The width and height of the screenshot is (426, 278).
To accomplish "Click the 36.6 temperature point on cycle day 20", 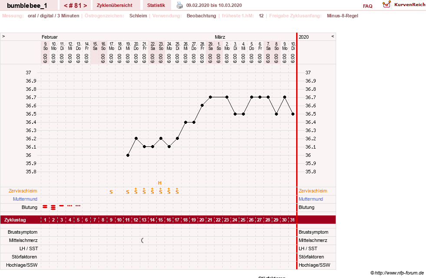I will tap(202, 106).
